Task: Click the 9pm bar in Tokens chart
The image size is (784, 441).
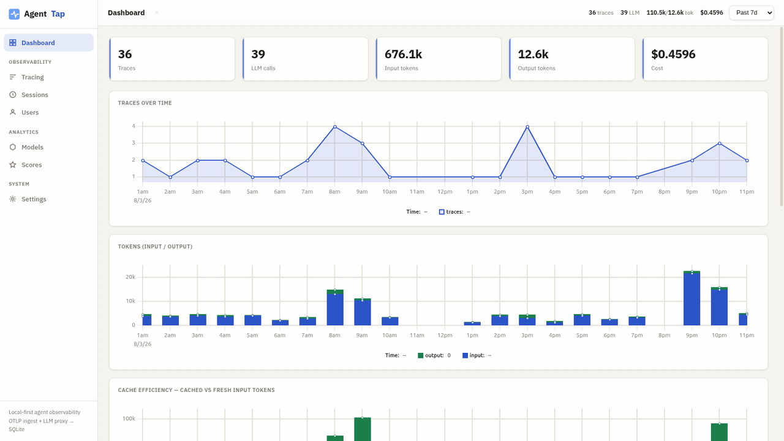Action: 692,298
